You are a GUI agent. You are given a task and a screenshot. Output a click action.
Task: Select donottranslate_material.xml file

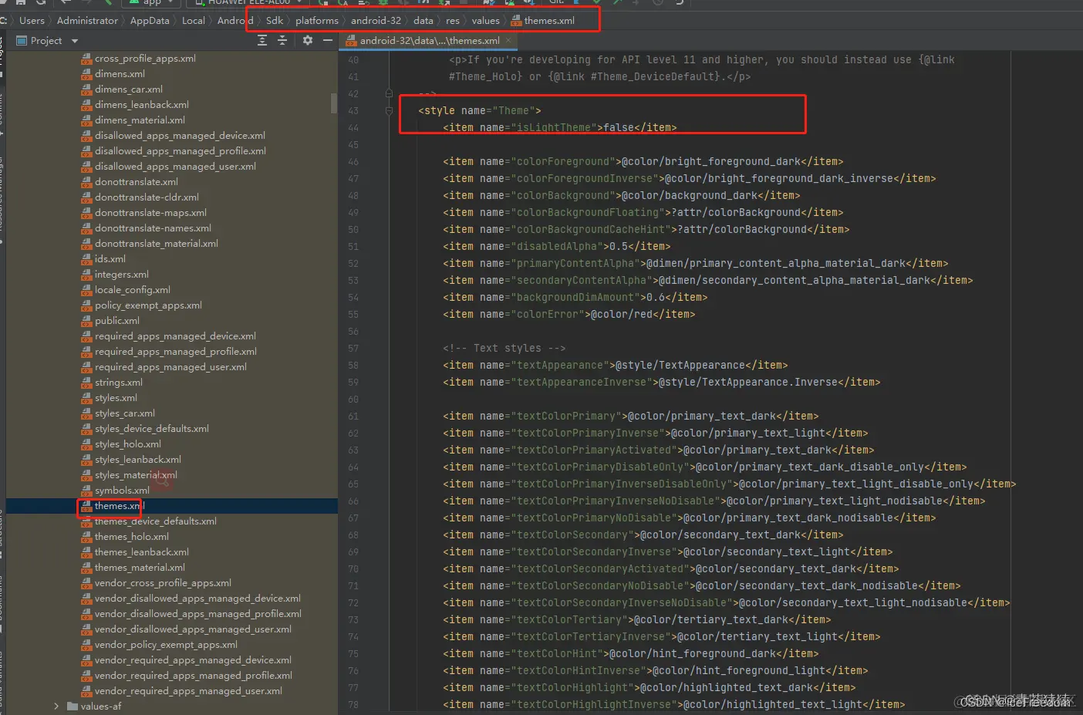click(156, 244)
